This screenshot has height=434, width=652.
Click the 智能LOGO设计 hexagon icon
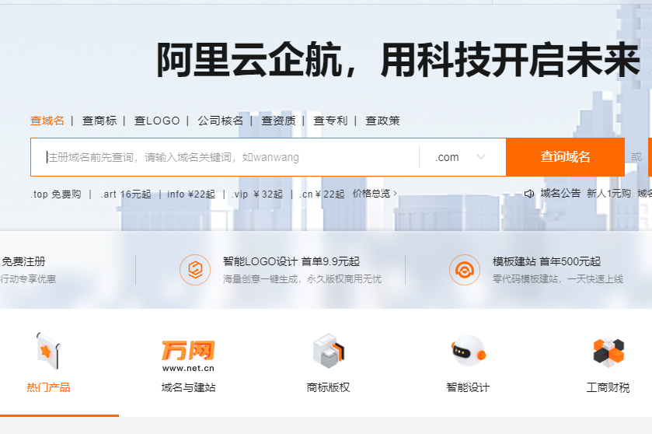pyautogui.click(x=195, y=270)
